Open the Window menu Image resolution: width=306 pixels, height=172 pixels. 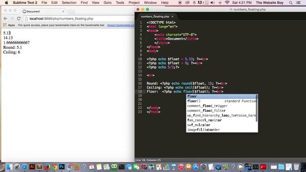[x=150, y=2]
